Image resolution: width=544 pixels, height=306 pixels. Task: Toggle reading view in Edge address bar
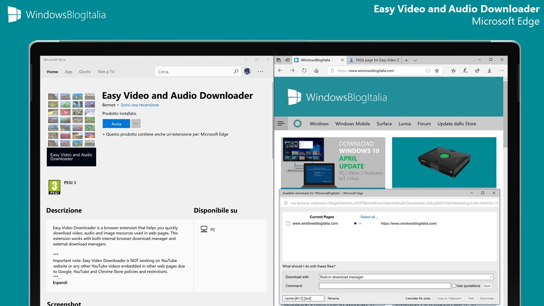coord(428,71)
